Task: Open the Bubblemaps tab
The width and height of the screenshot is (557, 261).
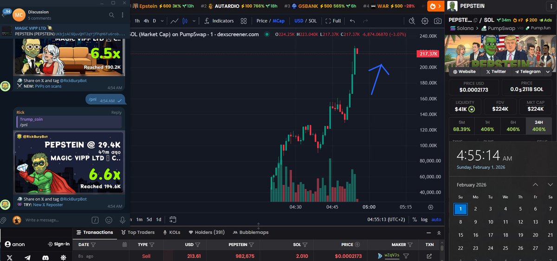Action: 251,232
